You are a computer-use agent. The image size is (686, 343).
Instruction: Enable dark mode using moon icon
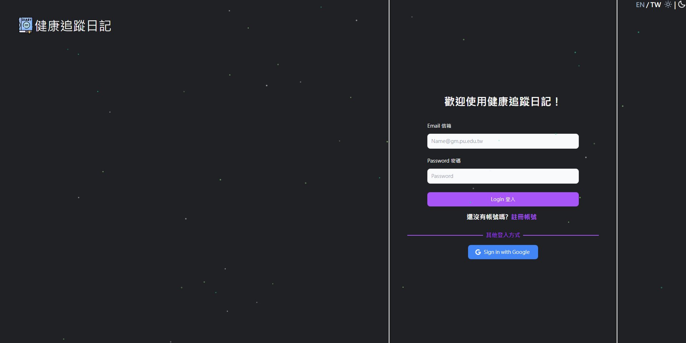pyautogui.click(x=681, y=5)
